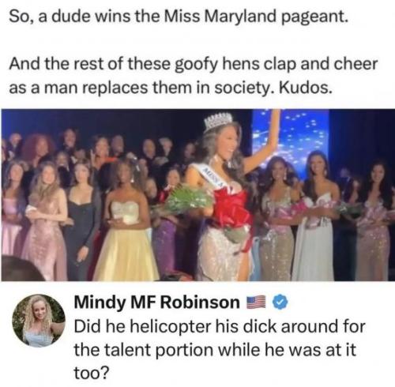
Task: Click the word "Kudos." ending the post
Action: coord(304,88)
